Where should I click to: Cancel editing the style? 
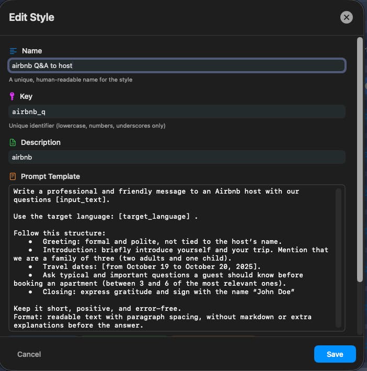29,354
